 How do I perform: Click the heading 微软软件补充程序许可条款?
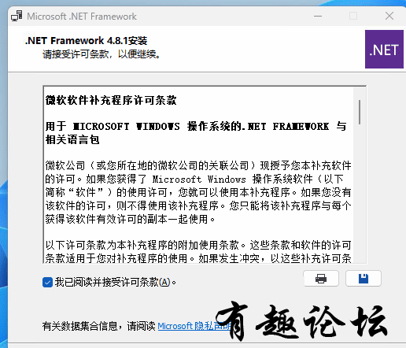click(x=111, y=100)
